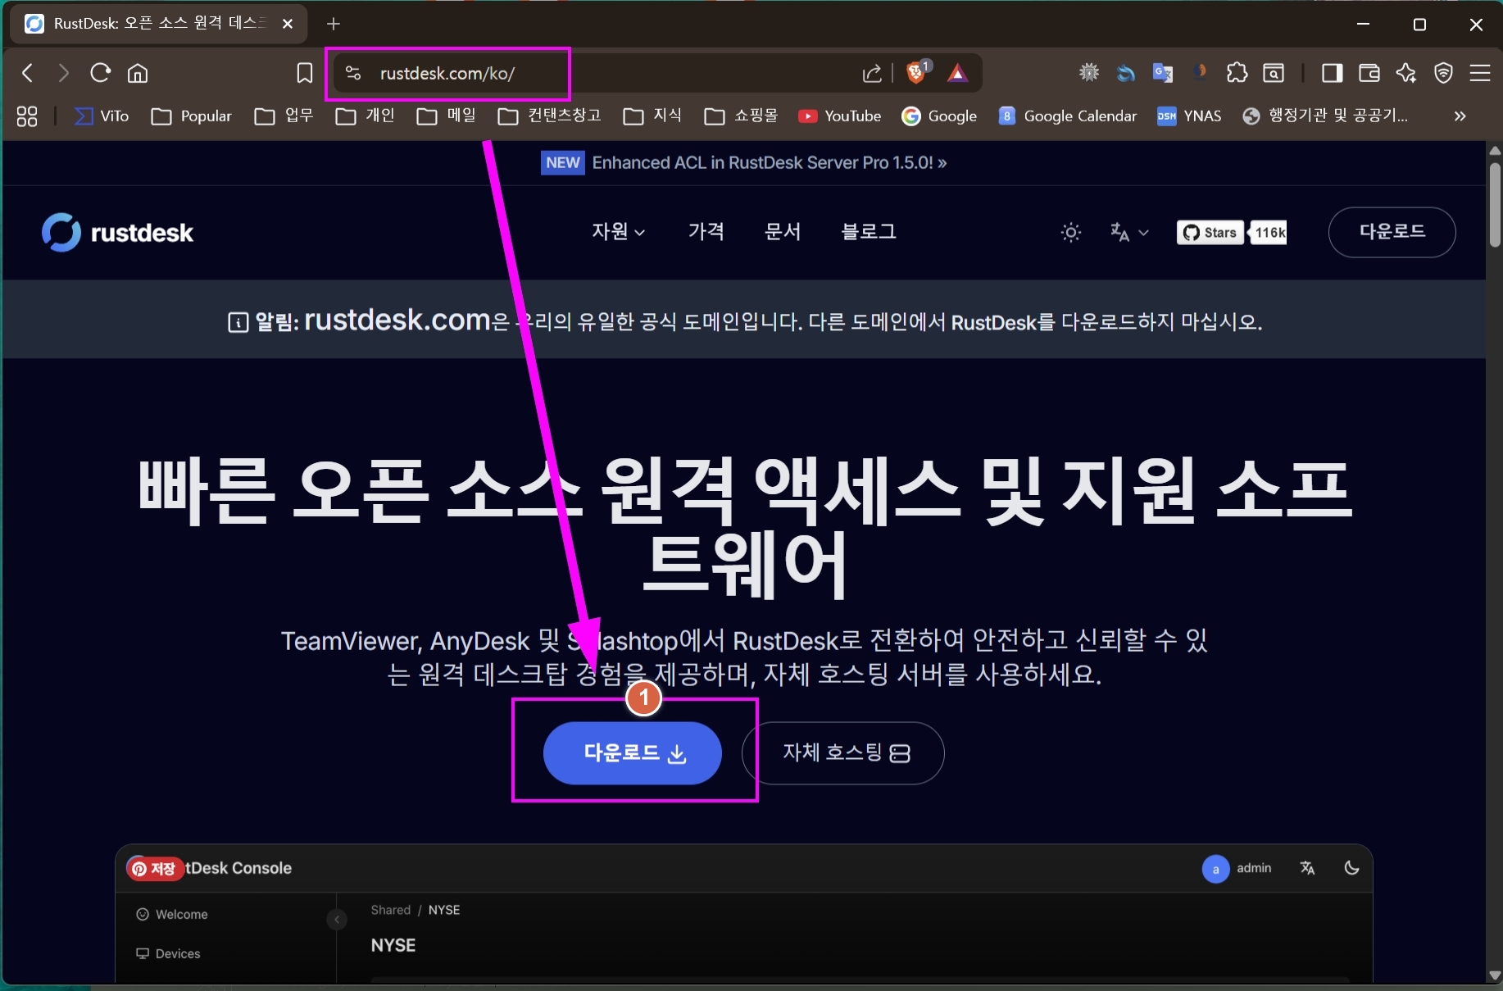Open the Popular bookmarks folder

[x=192, y=116]
